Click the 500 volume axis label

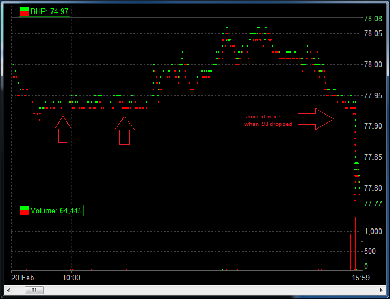[x=370, y=251]
